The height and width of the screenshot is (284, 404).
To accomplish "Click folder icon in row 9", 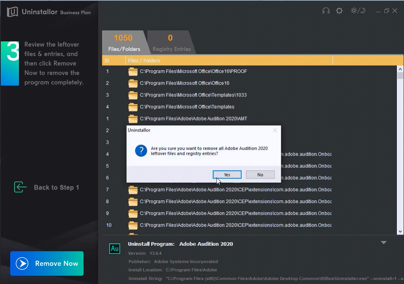I will pos(133,213).
